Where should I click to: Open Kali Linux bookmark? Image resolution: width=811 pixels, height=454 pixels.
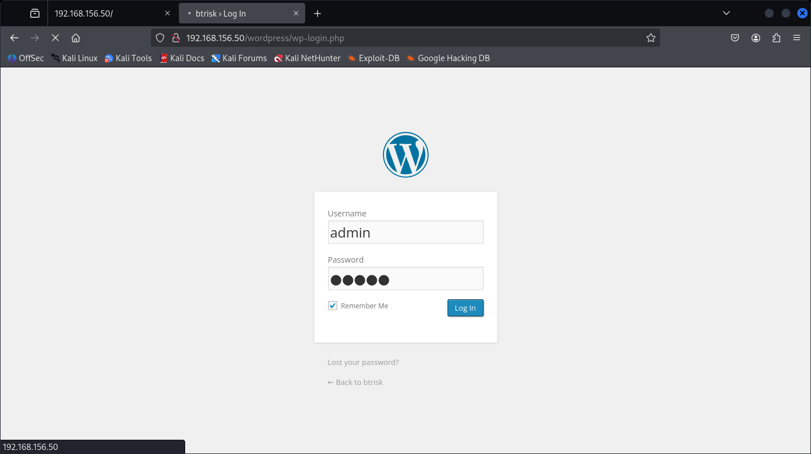click(74, 58)
